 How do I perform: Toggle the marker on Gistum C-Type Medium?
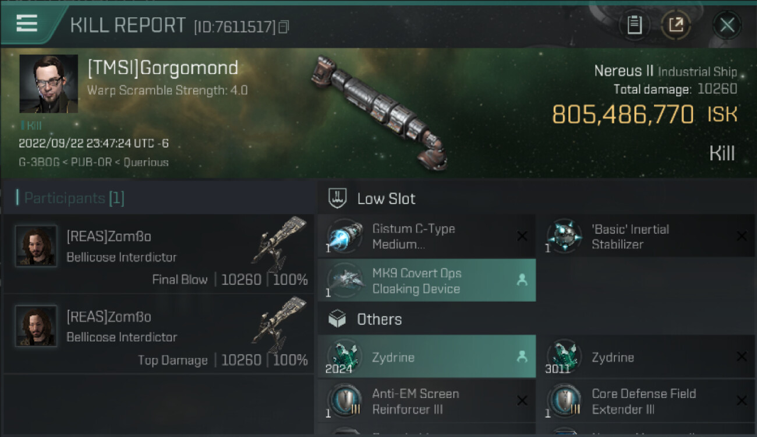[522, 237]
